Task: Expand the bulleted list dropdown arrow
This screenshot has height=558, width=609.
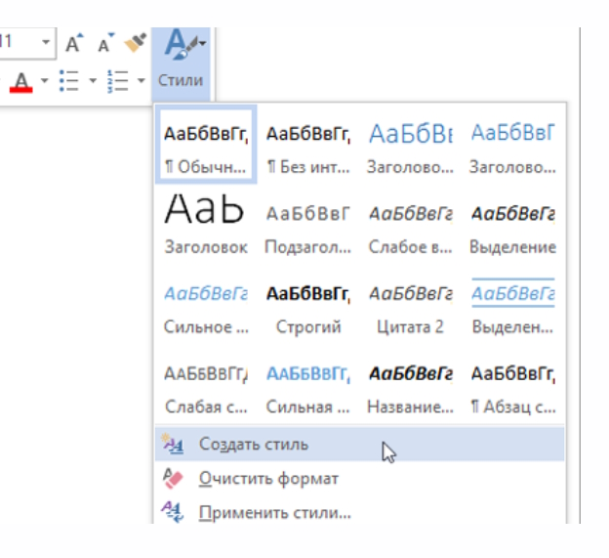Action: tap(92, 80)
